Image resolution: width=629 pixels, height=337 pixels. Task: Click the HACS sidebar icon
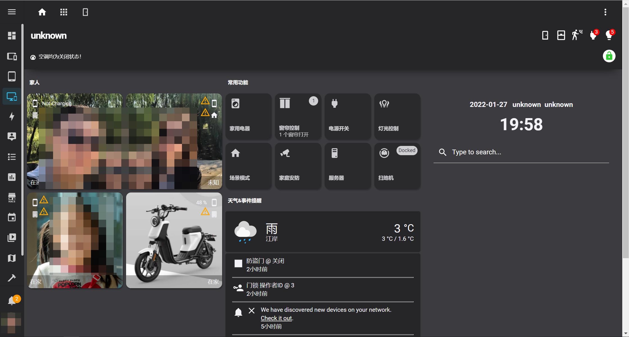(12, 198)
